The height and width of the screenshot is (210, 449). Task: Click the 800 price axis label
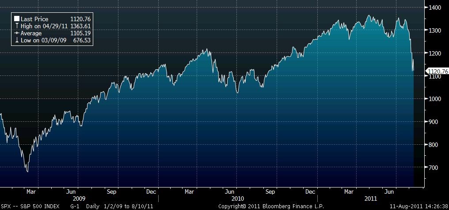click(433, 145)
